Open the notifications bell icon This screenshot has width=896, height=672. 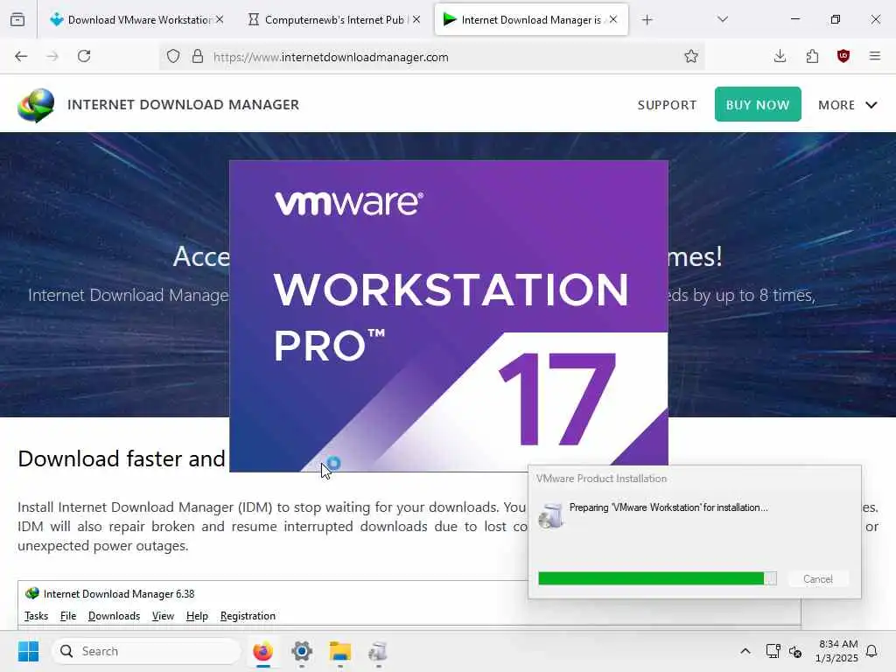pos(871,651)
